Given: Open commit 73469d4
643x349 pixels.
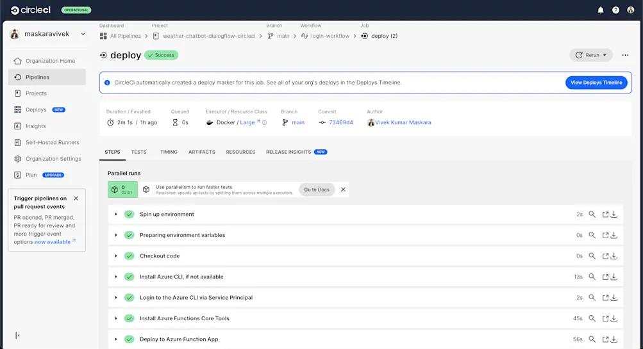Looking at the screenshot, I should tap(341, 122).
